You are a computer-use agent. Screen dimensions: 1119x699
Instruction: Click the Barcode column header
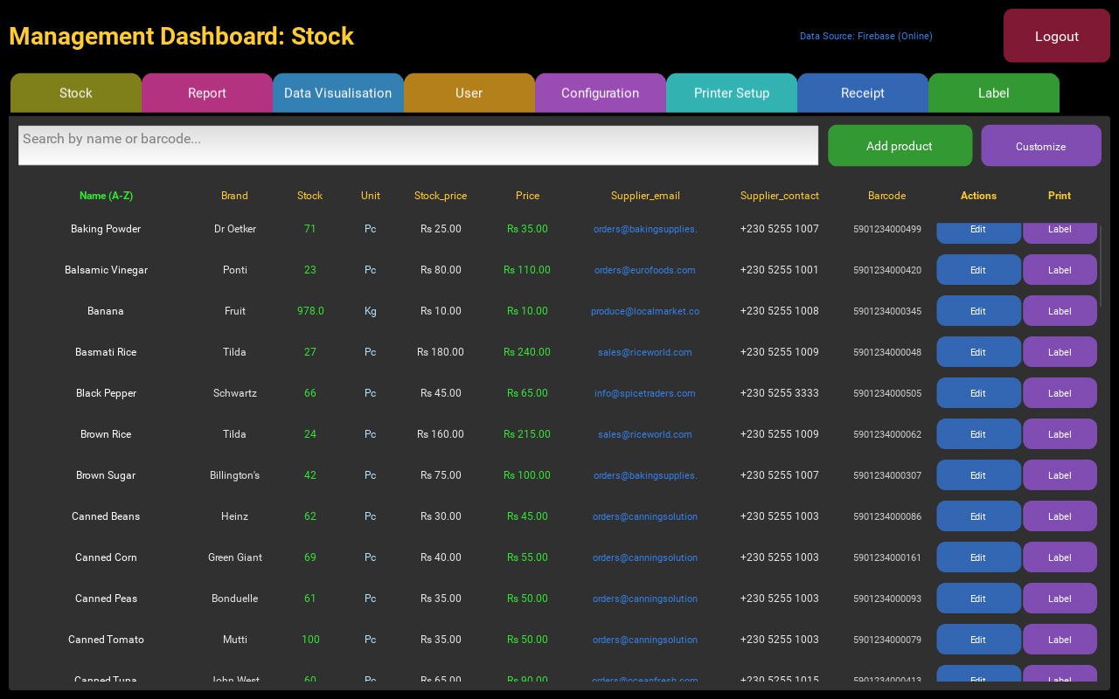click(x=887, y=196)
